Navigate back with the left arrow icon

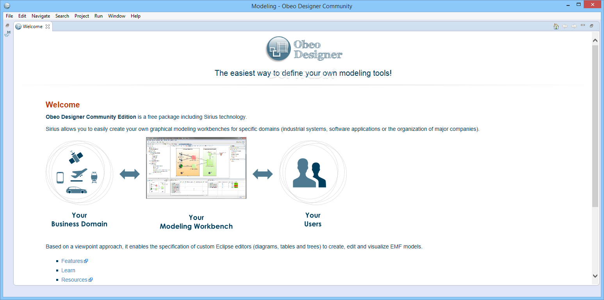pos(565,26)
